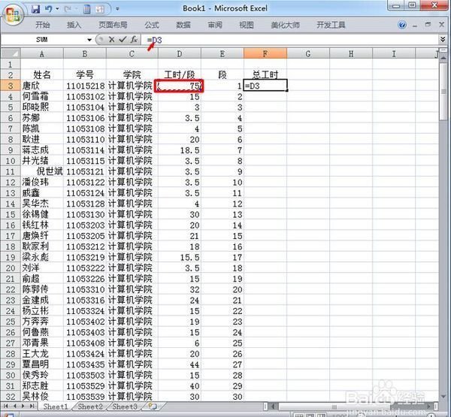The height and width of the screenshot is (417, 451).
Task: Click the name cell 梁永彪
Action: 42,258
